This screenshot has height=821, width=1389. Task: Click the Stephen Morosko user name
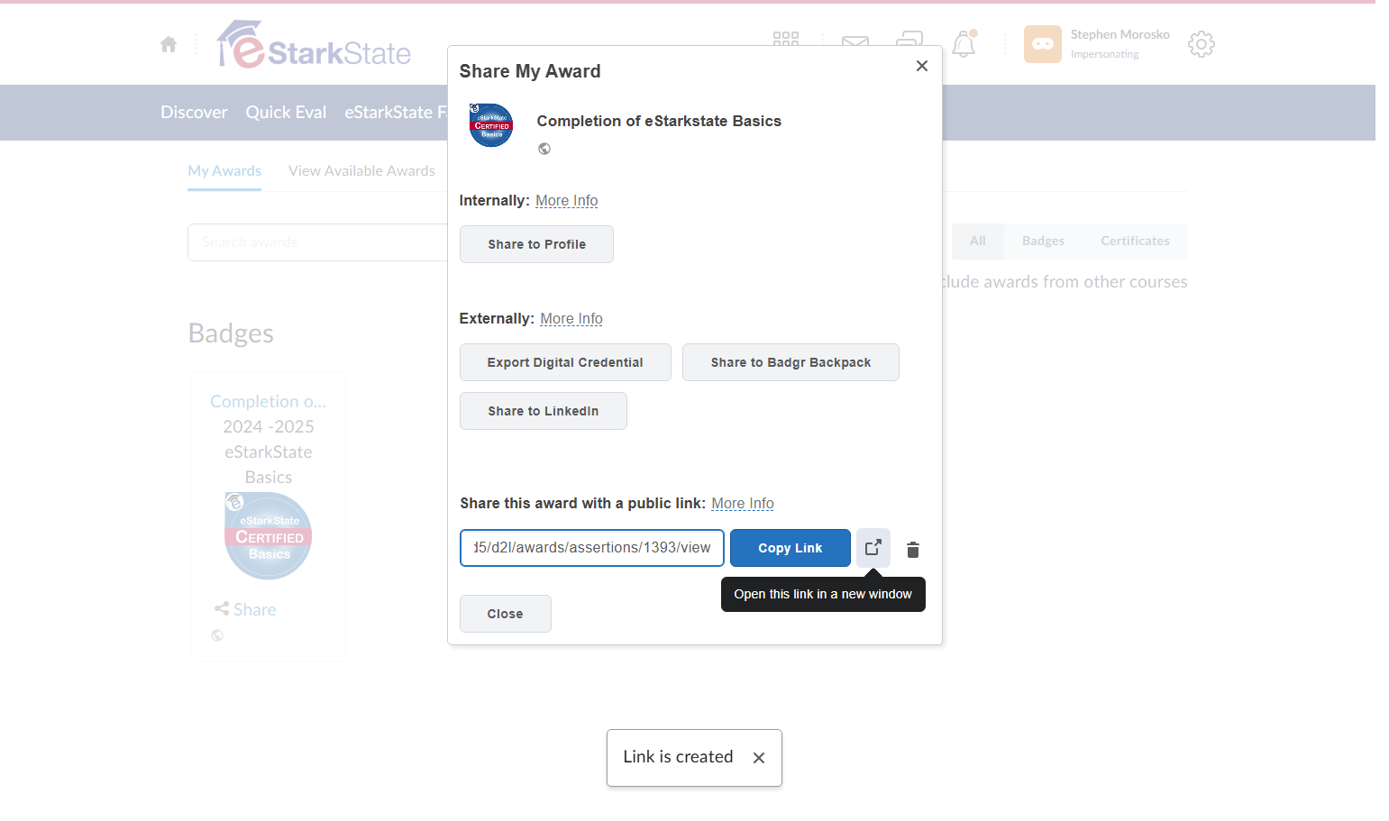click(1119, 34)
